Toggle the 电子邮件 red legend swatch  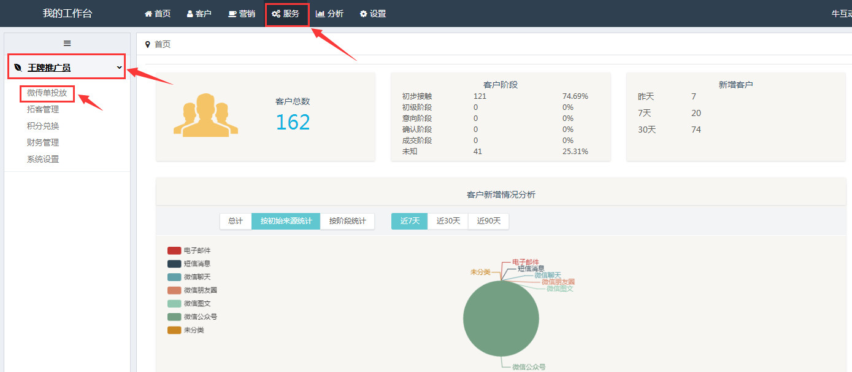(x=174, y=250)
